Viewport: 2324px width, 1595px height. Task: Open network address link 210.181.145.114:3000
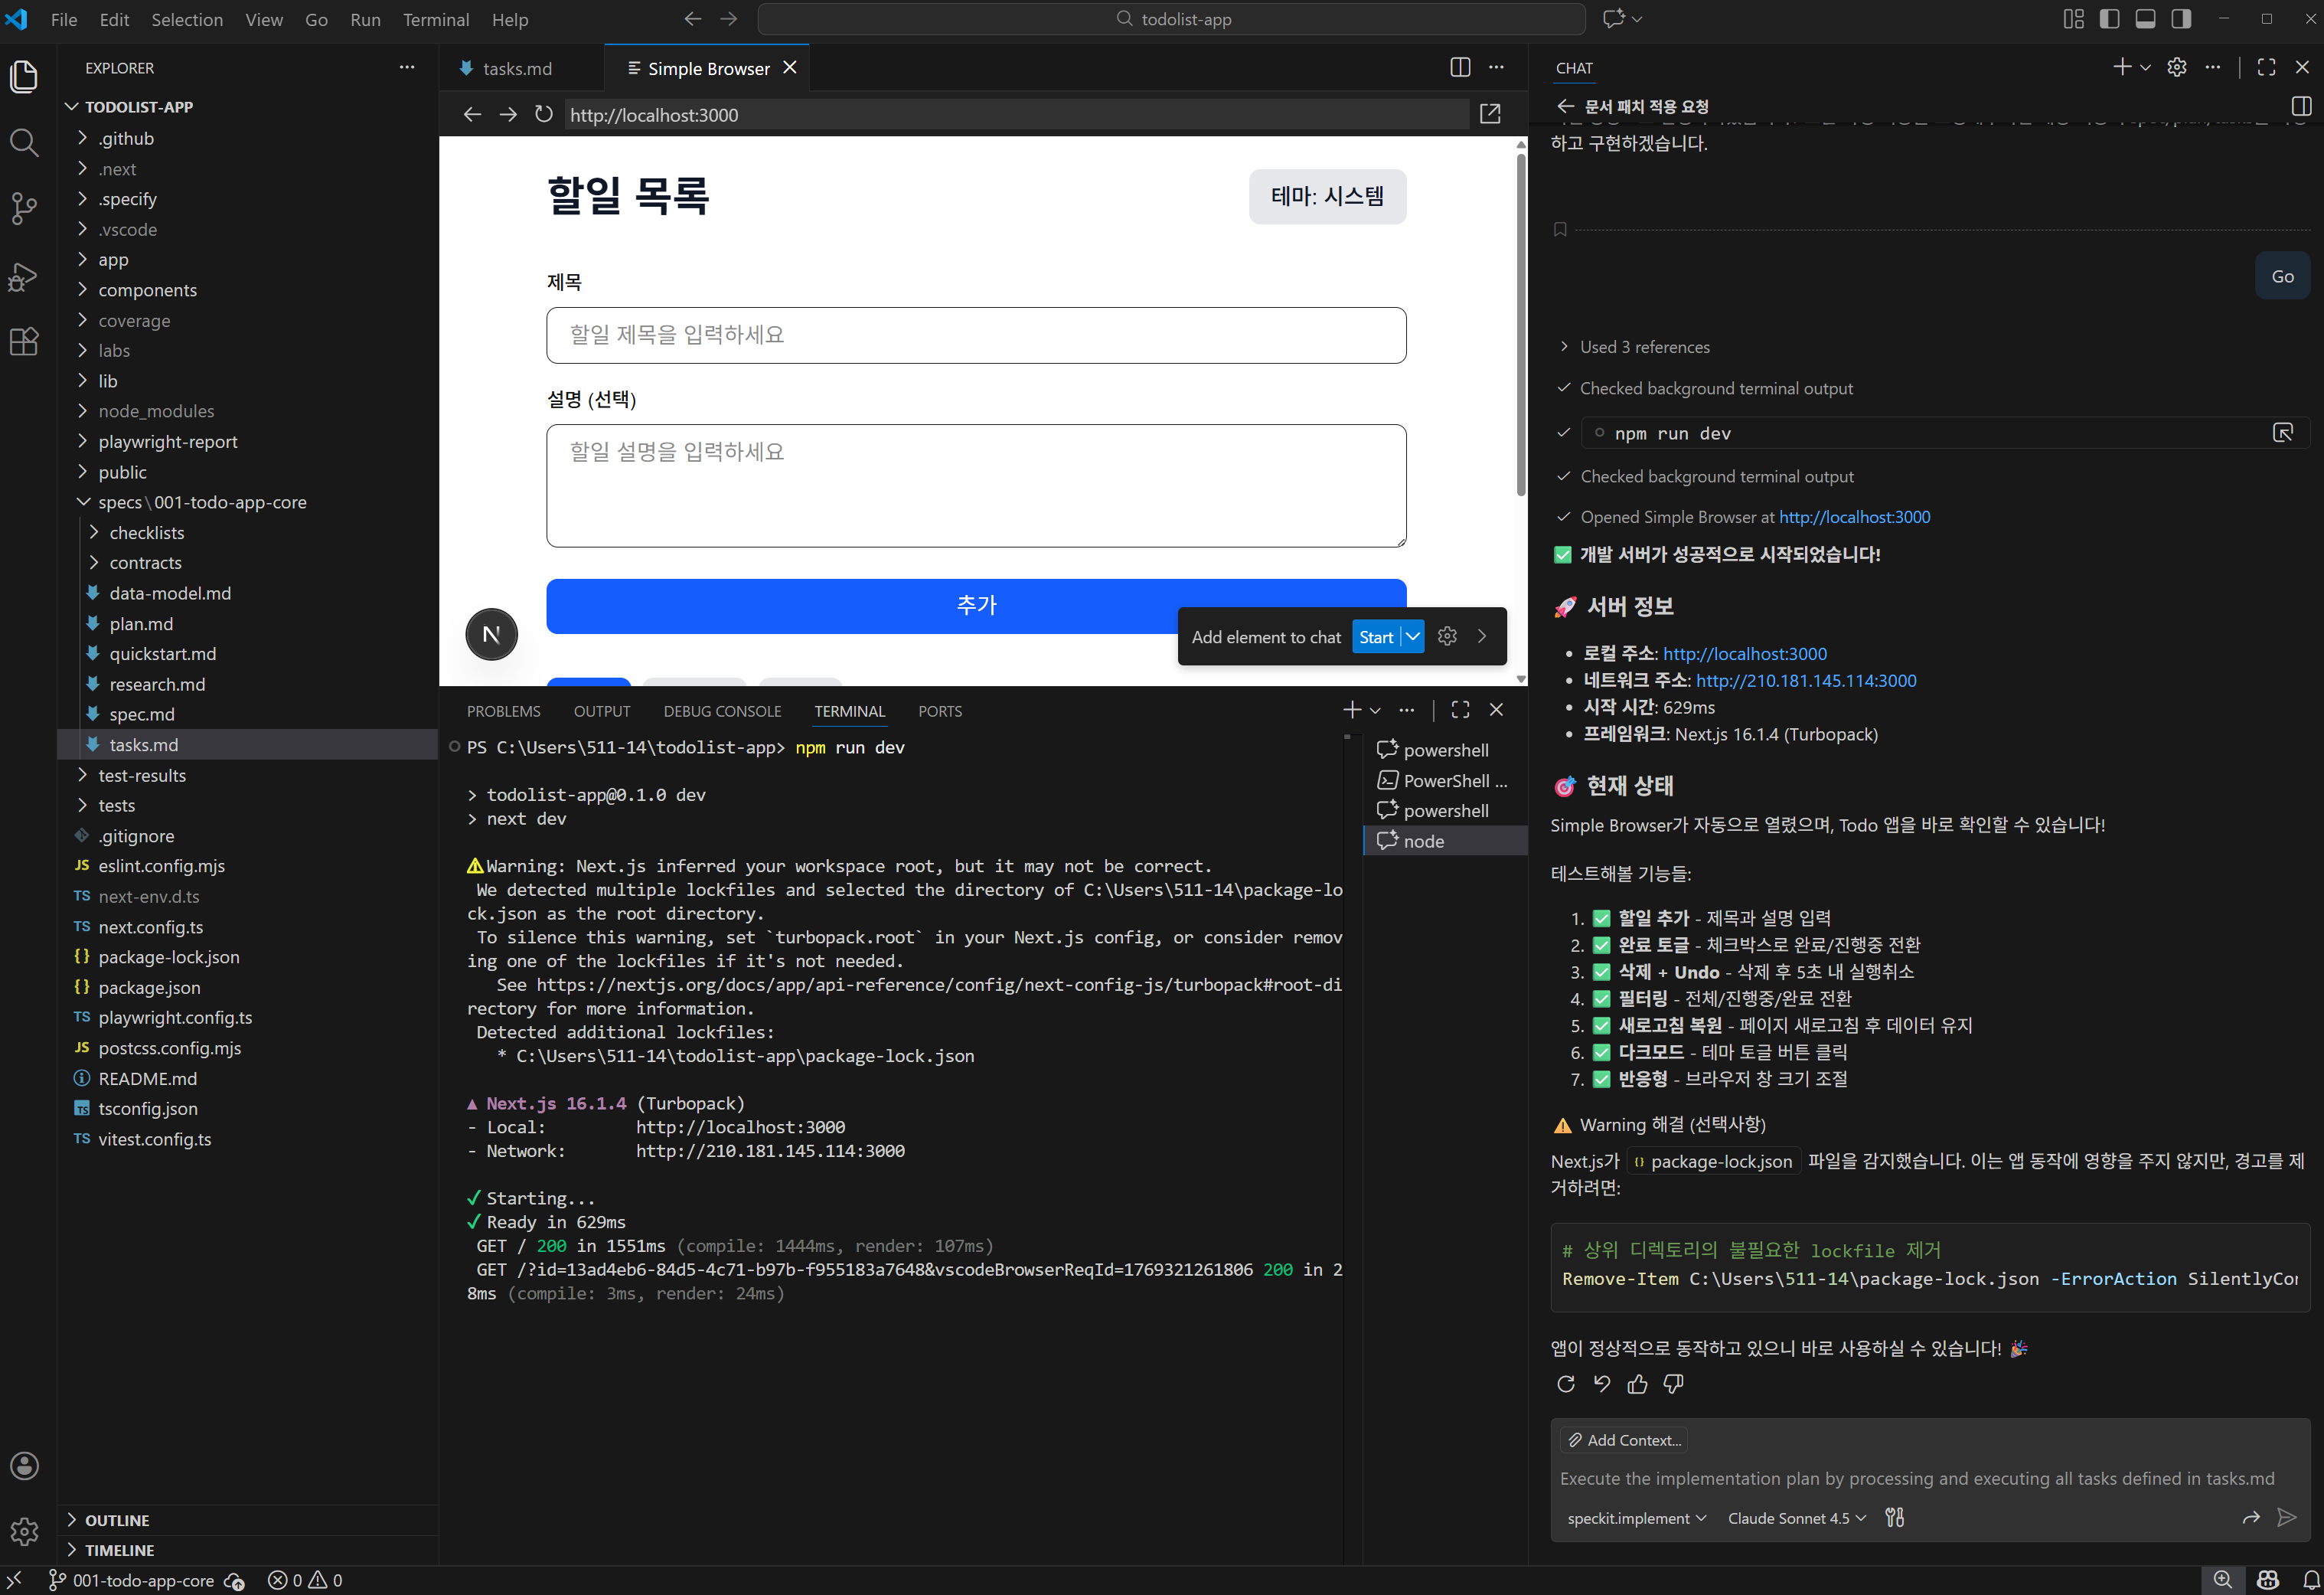coord(1805,681)
